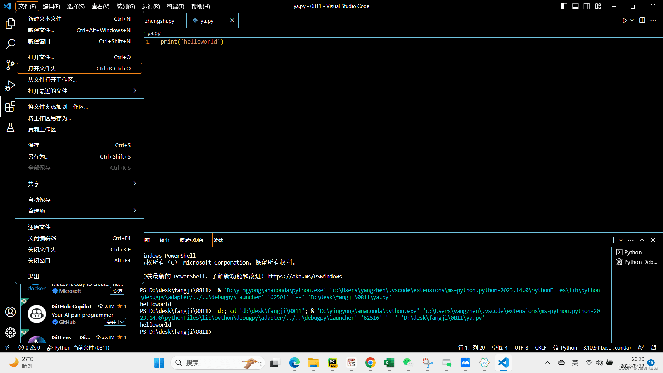The image size is (663, 373).
Task: Run Python file with the play icon
Action: point(624,20)
